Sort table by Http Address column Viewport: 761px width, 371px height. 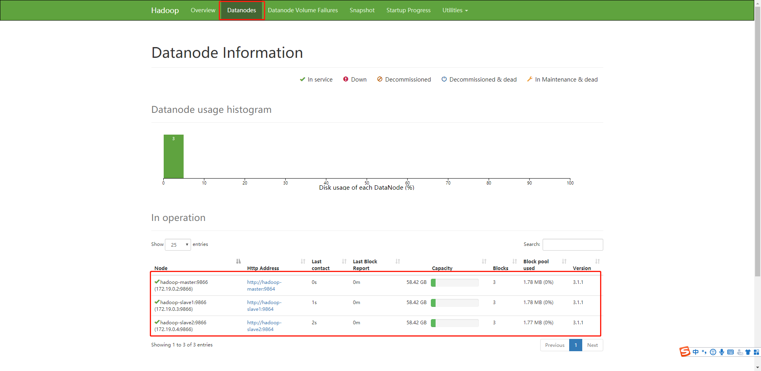tap(303, 261)
